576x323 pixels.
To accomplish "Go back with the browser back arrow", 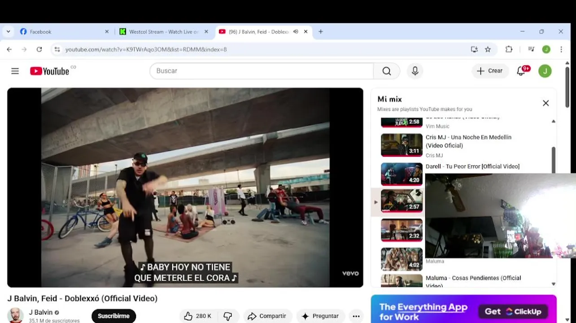I will coord(9,49).
